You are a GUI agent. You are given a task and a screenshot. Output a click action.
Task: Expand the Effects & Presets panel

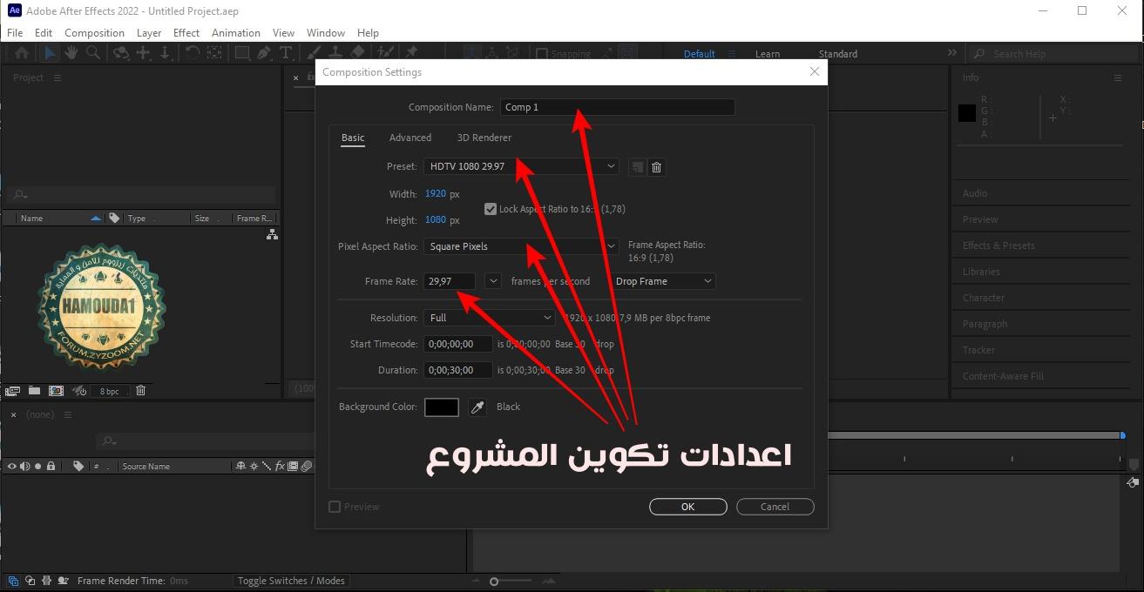998,246
